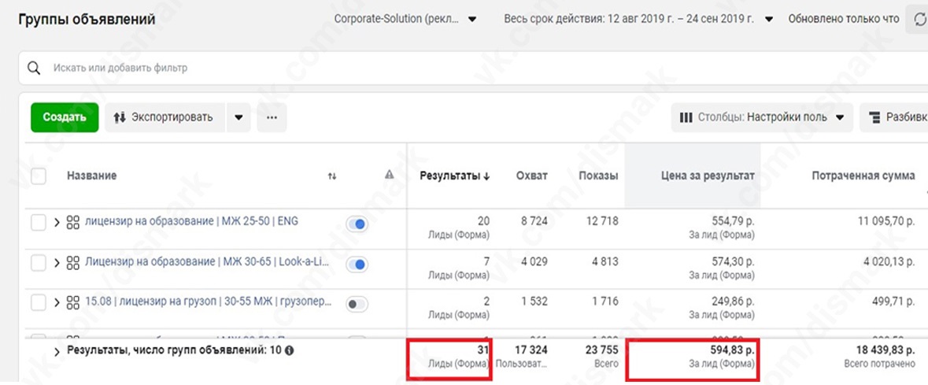Click ad set grid icon for Look-a-Like row

(74, 262)
